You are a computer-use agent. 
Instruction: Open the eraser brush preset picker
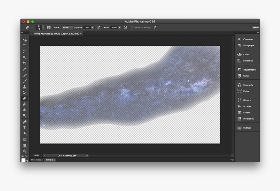(39, 27)
